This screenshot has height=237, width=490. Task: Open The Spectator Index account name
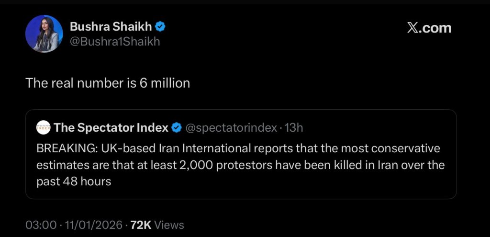[111, 128]
